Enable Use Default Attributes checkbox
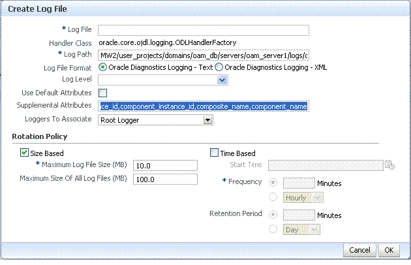Viewport: 411px width, 265px height. coord(103,93)
